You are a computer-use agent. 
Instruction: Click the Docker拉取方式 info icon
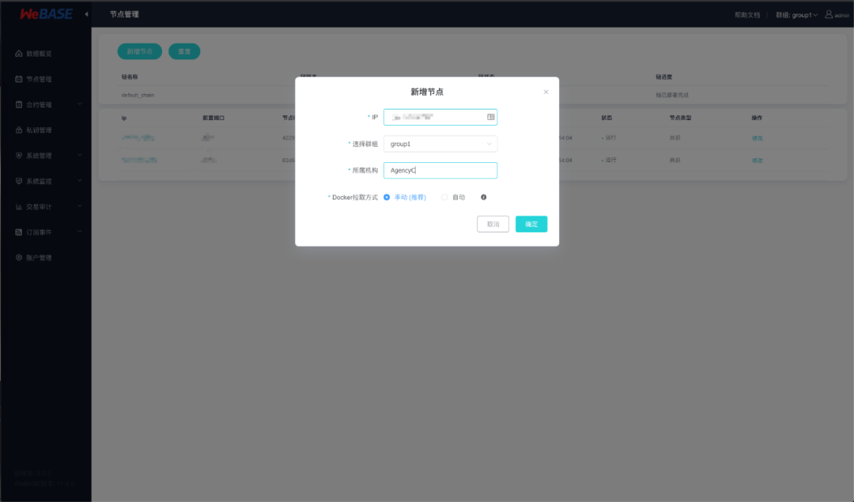click(x=484, y=197)
